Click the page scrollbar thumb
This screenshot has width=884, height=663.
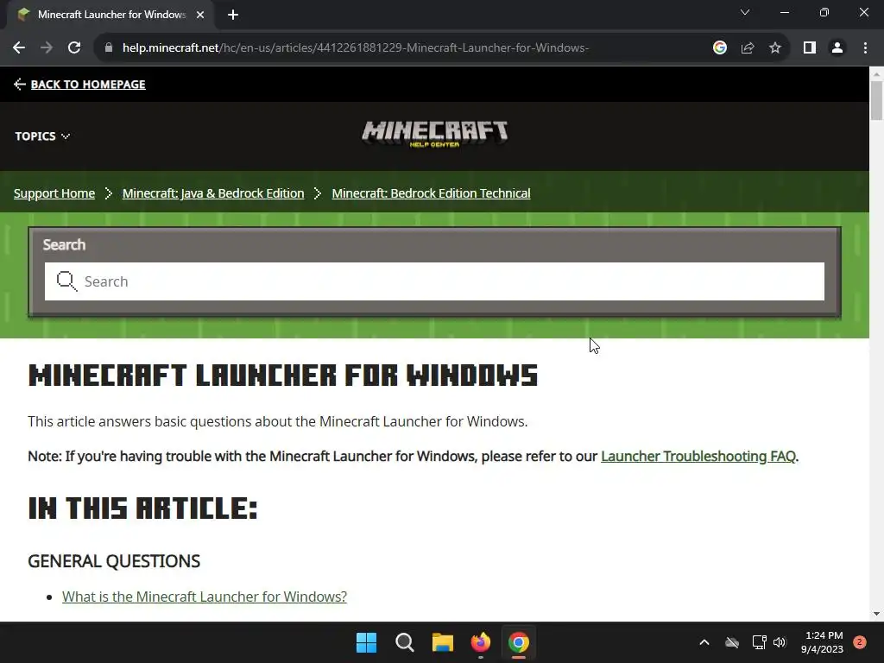pyautogui.click(x=876, y=100)
